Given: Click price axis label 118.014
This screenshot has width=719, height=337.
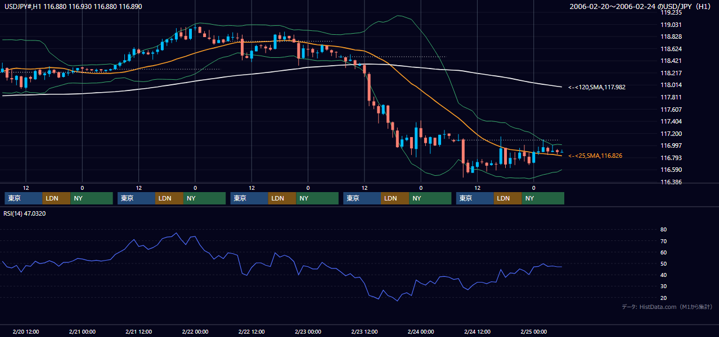Looking at the screenshot, I should coord(671,85).
